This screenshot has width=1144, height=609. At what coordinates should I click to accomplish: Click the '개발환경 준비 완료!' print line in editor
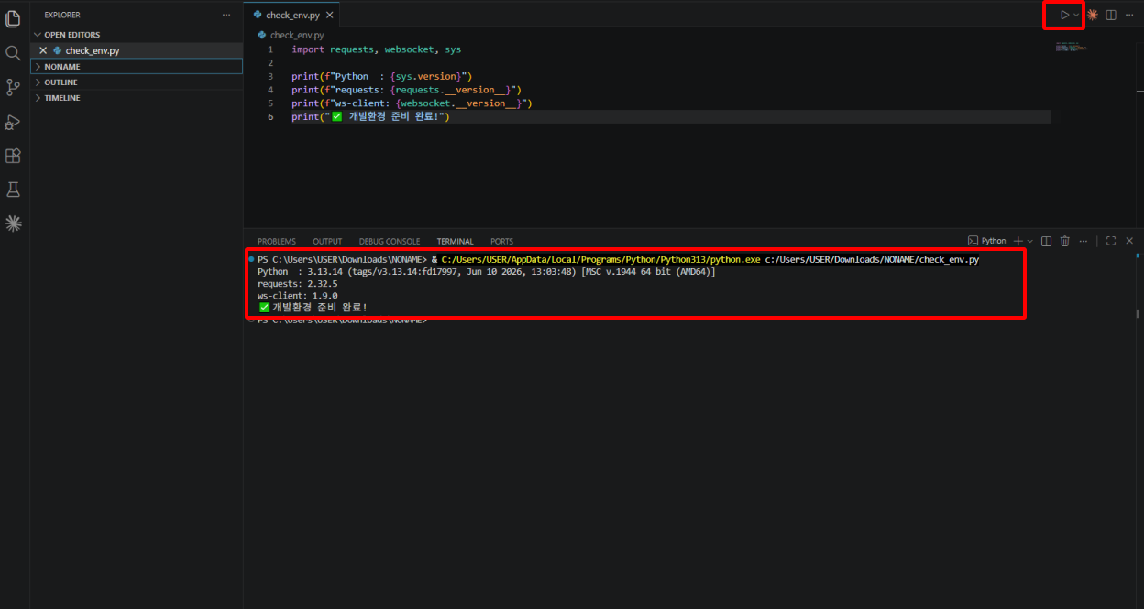click(x=371, y=117)
